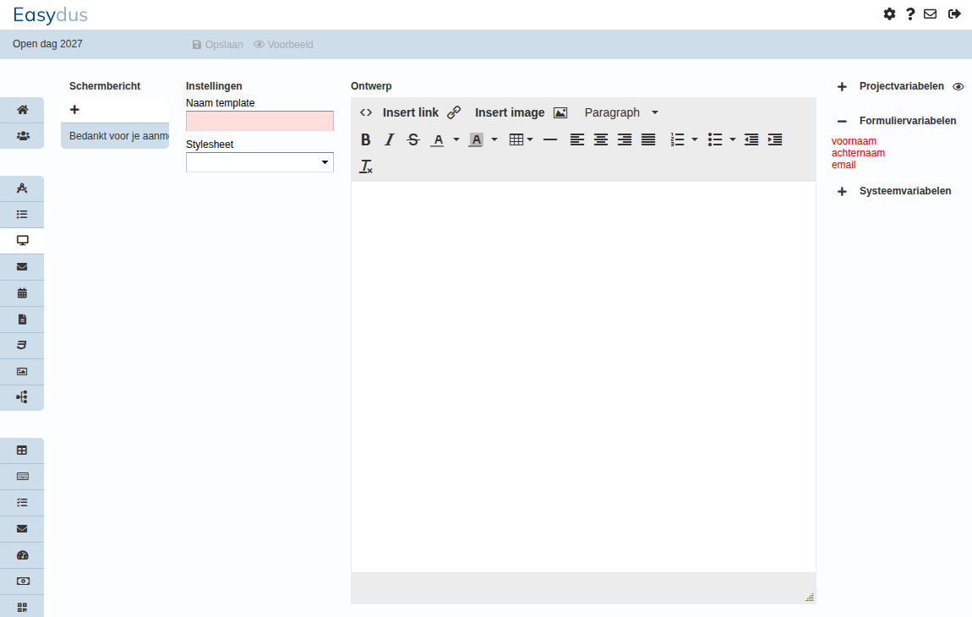Focus the Naam template input field
Screen dimensions: 972x617
[259, 121]
